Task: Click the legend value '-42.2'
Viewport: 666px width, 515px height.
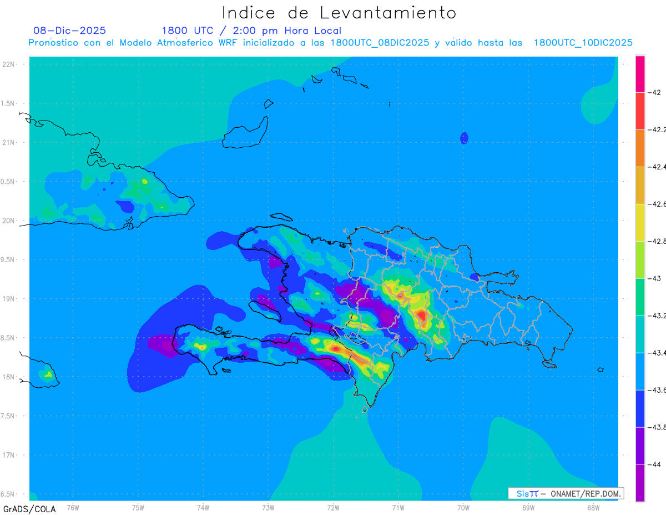Action: coord(658,129)
